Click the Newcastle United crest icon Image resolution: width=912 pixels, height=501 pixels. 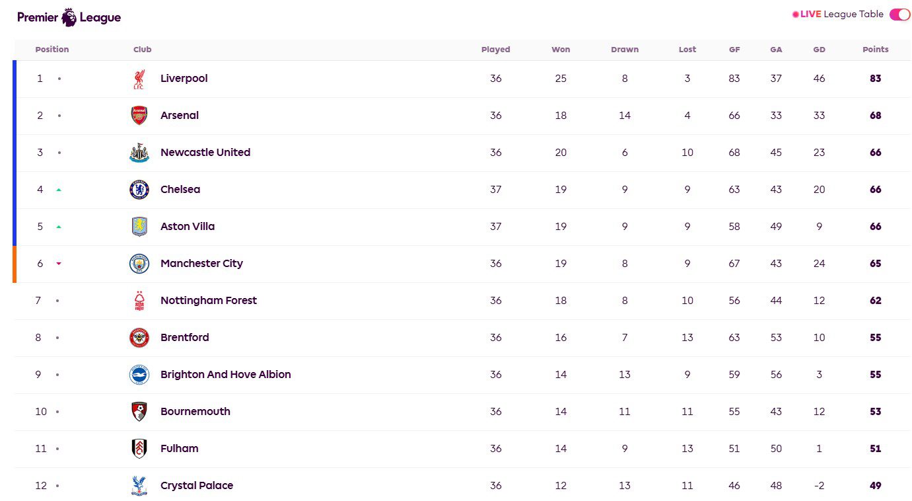(x=139, y=153)
